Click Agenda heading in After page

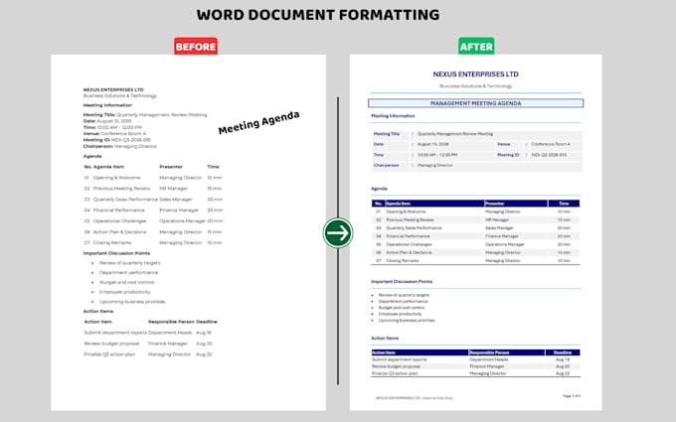click(379, 189)
